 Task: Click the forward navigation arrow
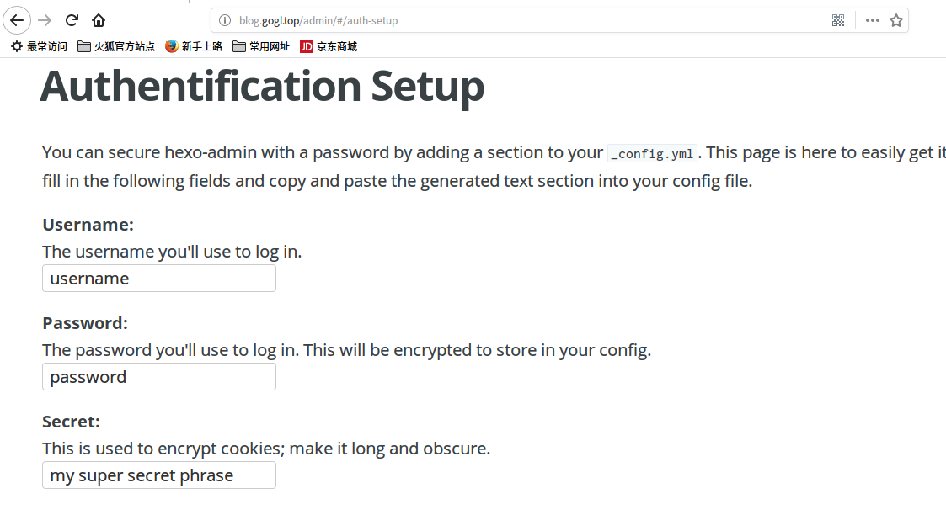[45, 20]
